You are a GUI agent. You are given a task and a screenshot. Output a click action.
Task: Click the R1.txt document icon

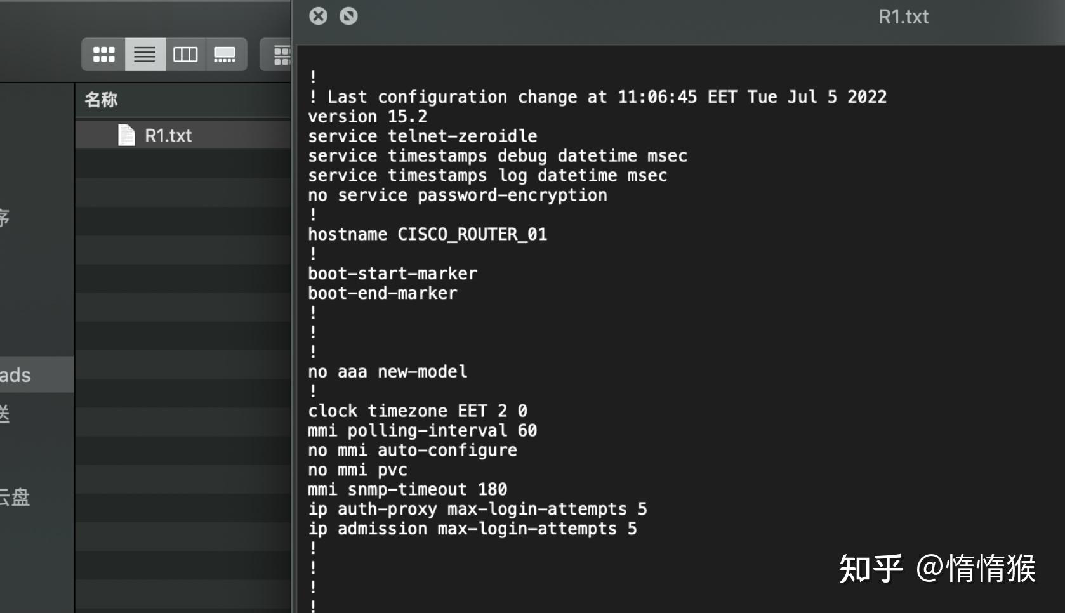tap(126, 135)
